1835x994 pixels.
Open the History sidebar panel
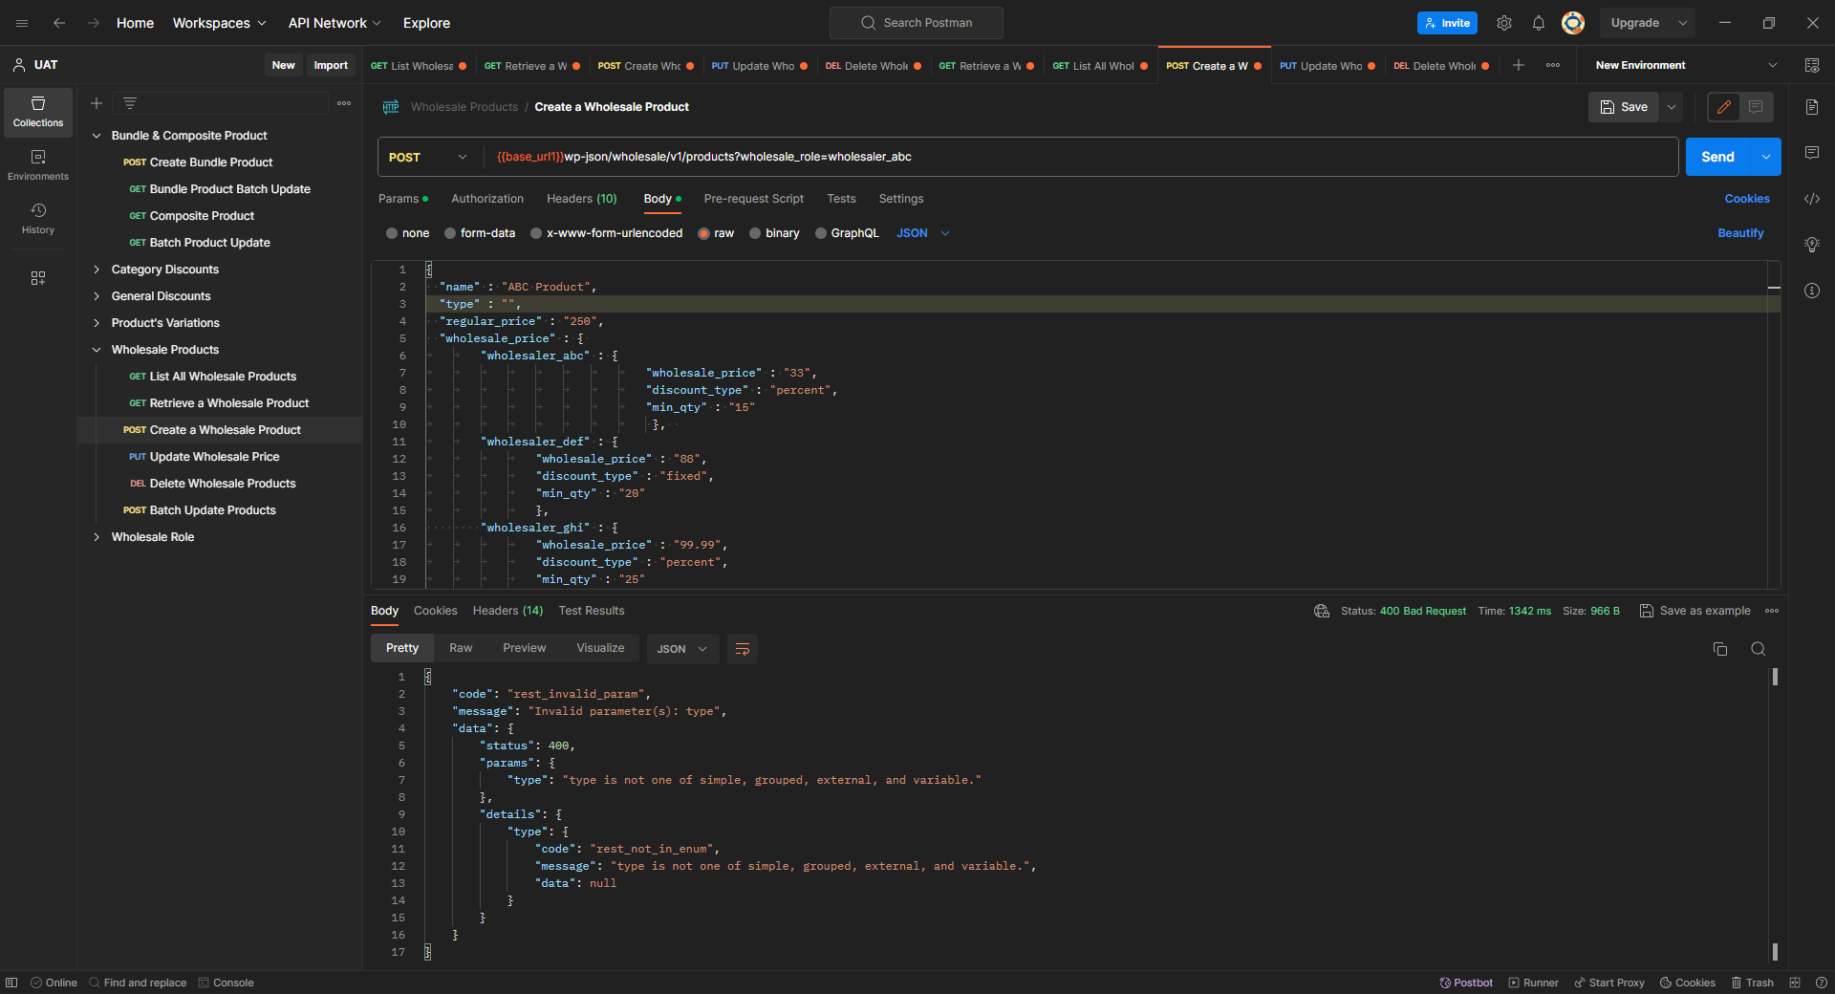tap(38, 219)
